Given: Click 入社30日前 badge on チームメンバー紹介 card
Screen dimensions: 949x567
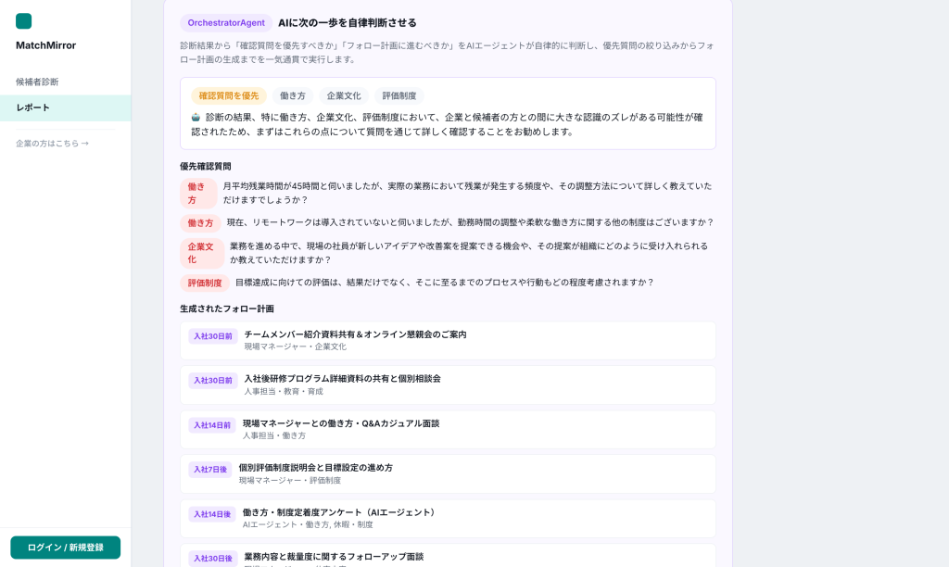Looking at the screenshot, I should click(x=213, y=336).
